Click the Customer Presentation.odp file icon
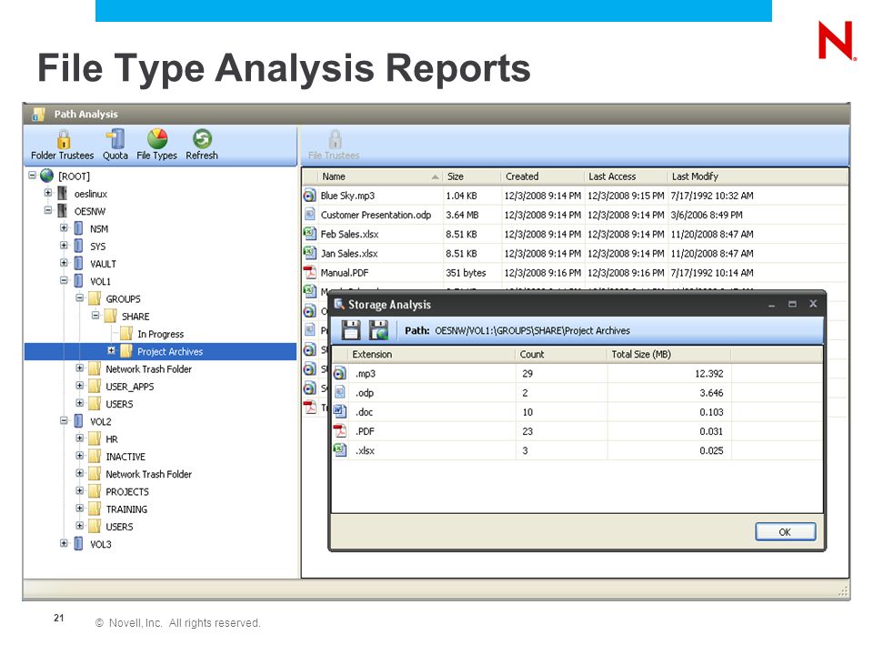This screenshot has height=655, width=873. [309, 215]
